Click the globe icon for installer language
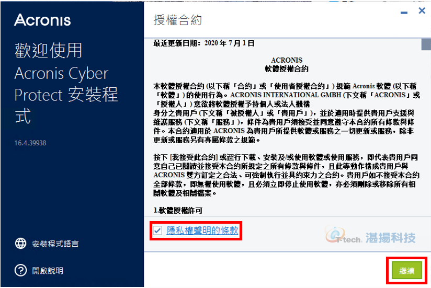Image resolution: width=431 pixels, height=288 pixels. point(20,244)
